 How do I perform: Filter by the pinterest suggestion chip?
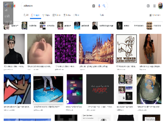[x=82, y=26]
